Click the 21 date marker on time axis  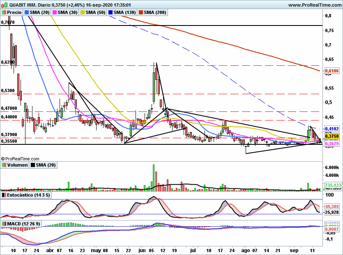click(278, 250)
